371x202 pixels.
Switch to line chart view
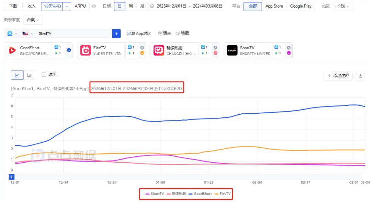17,75
